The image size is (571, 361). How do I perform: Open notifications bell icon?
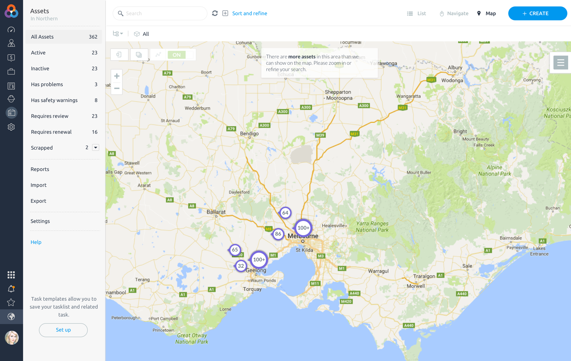tap(11, 289)
